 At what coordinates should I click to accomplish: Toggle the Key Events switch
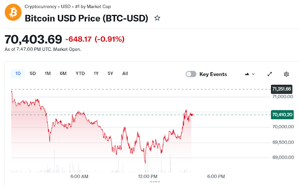(x=191, y=74)
